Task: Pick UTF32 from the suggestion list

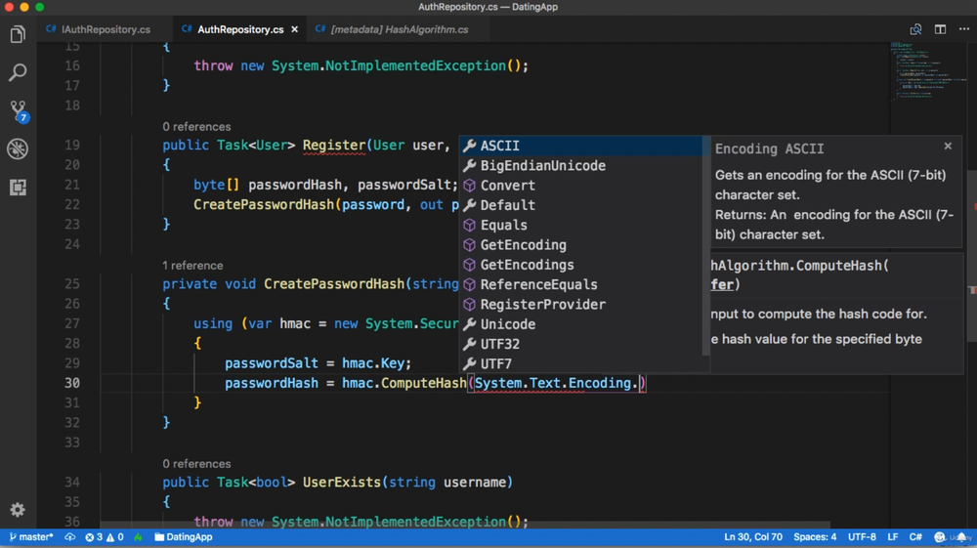Action: coord(580,344)
